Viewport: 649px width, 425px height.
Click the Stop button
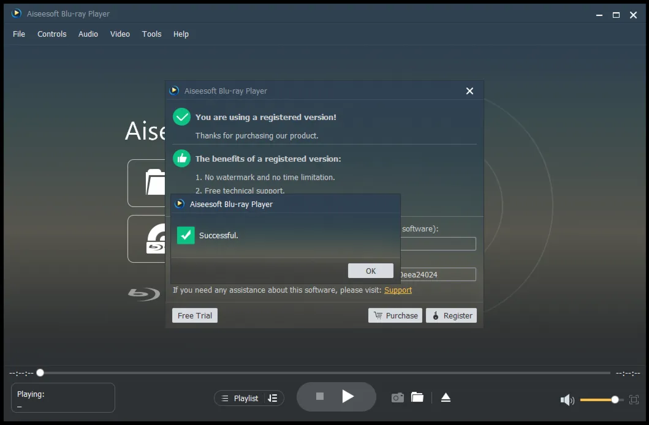319,396
